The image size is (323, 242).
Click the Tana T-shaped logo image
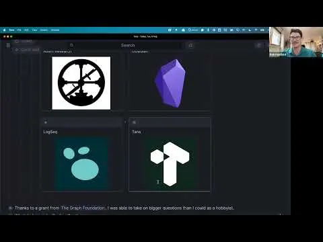coord(170,164)
